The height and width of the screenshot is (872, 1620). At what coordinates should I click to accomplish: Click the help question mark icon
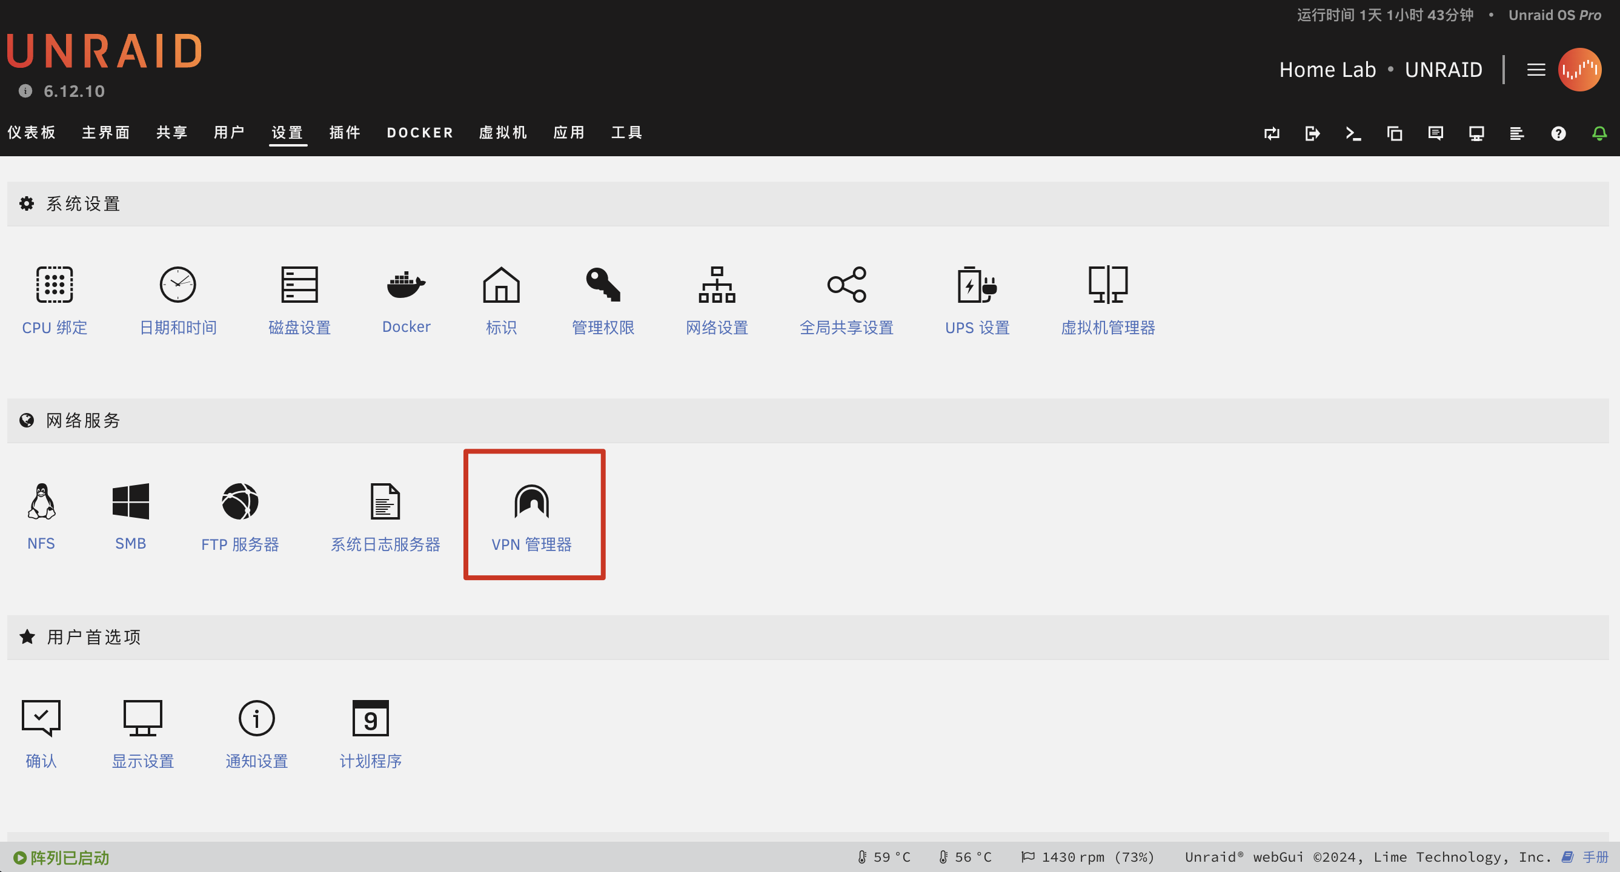tap(1558, 133)
